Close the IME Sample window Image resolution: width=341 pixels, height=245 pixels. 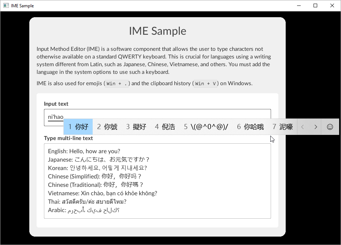[332, 5]
